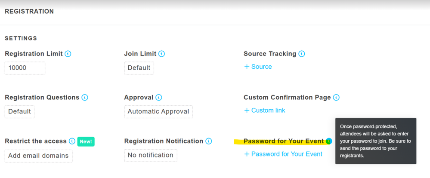
Task: Click + Password for Your Event link
Action: (x=283, y=154)
